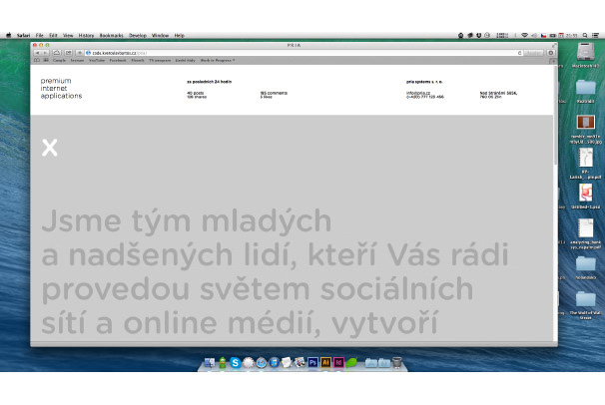Open the History menu
Viewport: 605px width, 405px height.
point(87,35)
